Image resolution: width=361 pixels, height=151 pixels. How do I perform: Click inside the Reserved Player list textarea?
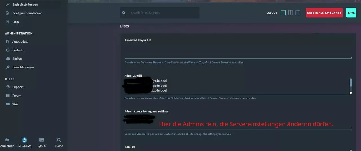coord(238,51)
